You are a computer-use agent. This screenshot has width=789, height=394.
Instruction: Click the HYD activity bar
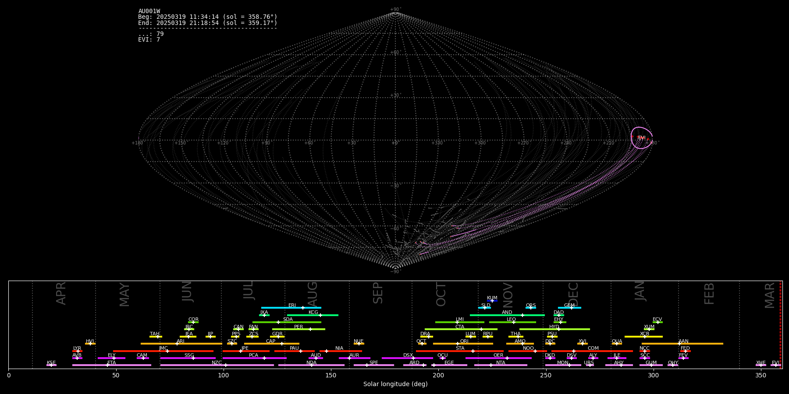554,329
